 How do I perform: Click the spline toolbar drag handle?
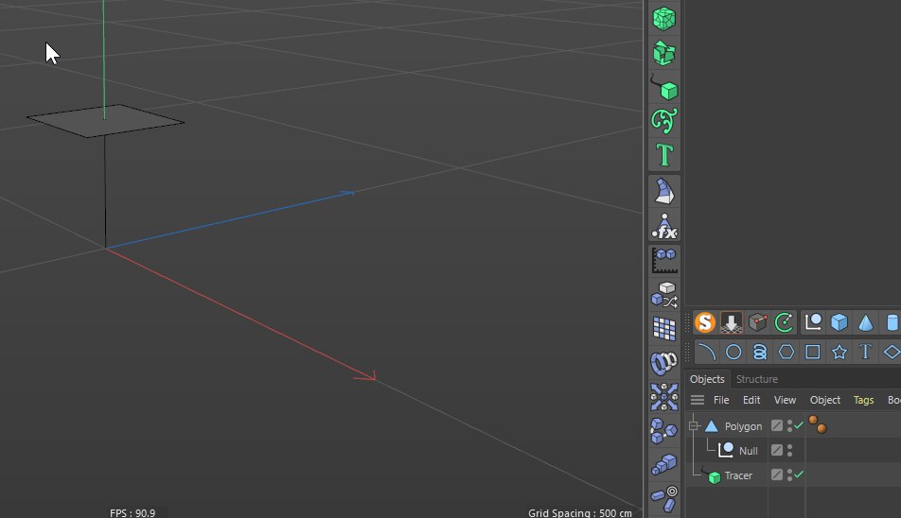point(687,352)
